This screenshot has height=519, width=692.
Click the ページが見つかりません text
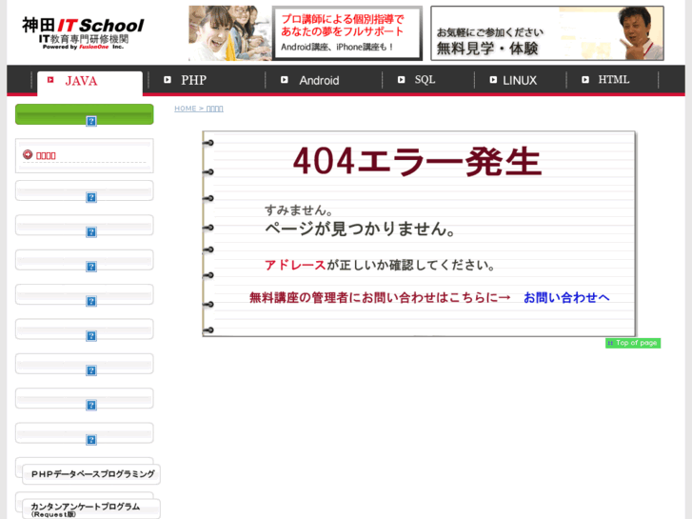(360, 229)
